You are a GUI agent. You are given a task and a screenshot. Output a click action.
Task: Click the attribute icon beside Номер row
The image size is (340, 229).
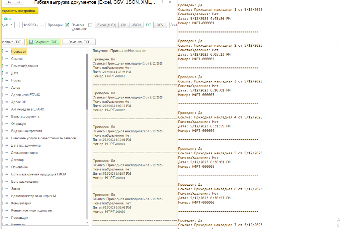7,80
